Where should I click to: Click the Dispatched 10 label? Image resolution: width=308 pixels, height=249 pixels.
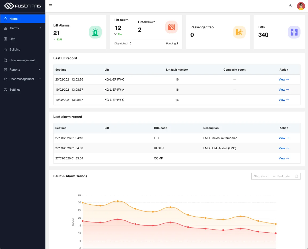click(123, 44)
